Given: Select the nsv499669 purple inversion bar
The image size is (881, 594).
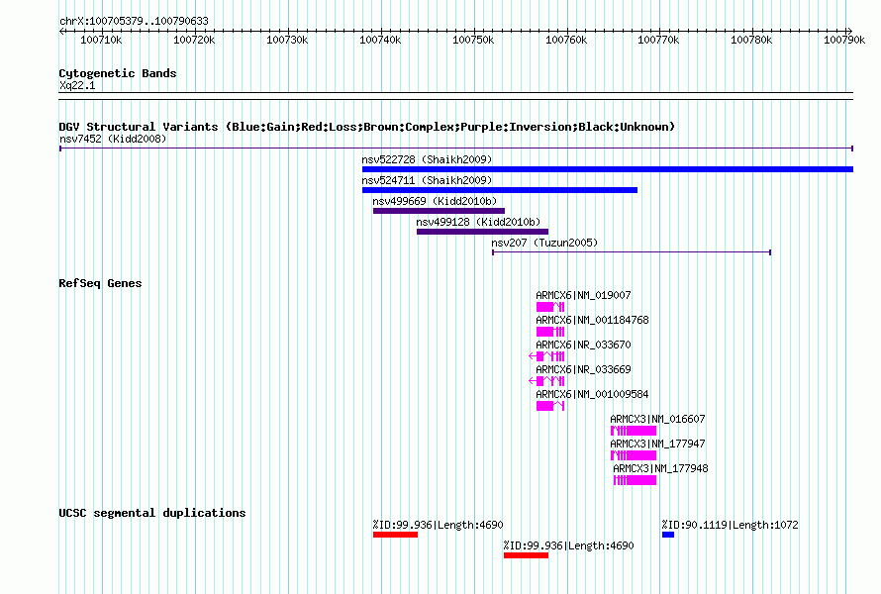Looking at the screenshot, I should click(439, 211).
